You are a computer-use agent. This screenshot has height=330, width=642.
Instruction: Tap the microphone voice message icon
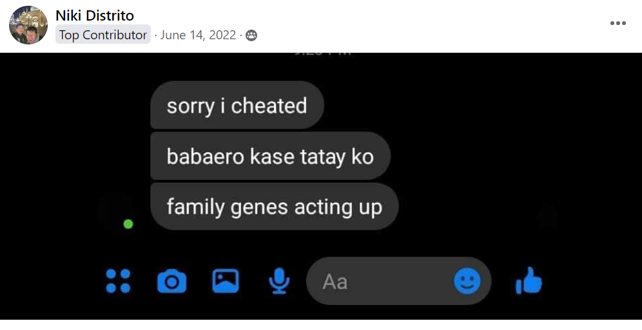pos(278,281)
